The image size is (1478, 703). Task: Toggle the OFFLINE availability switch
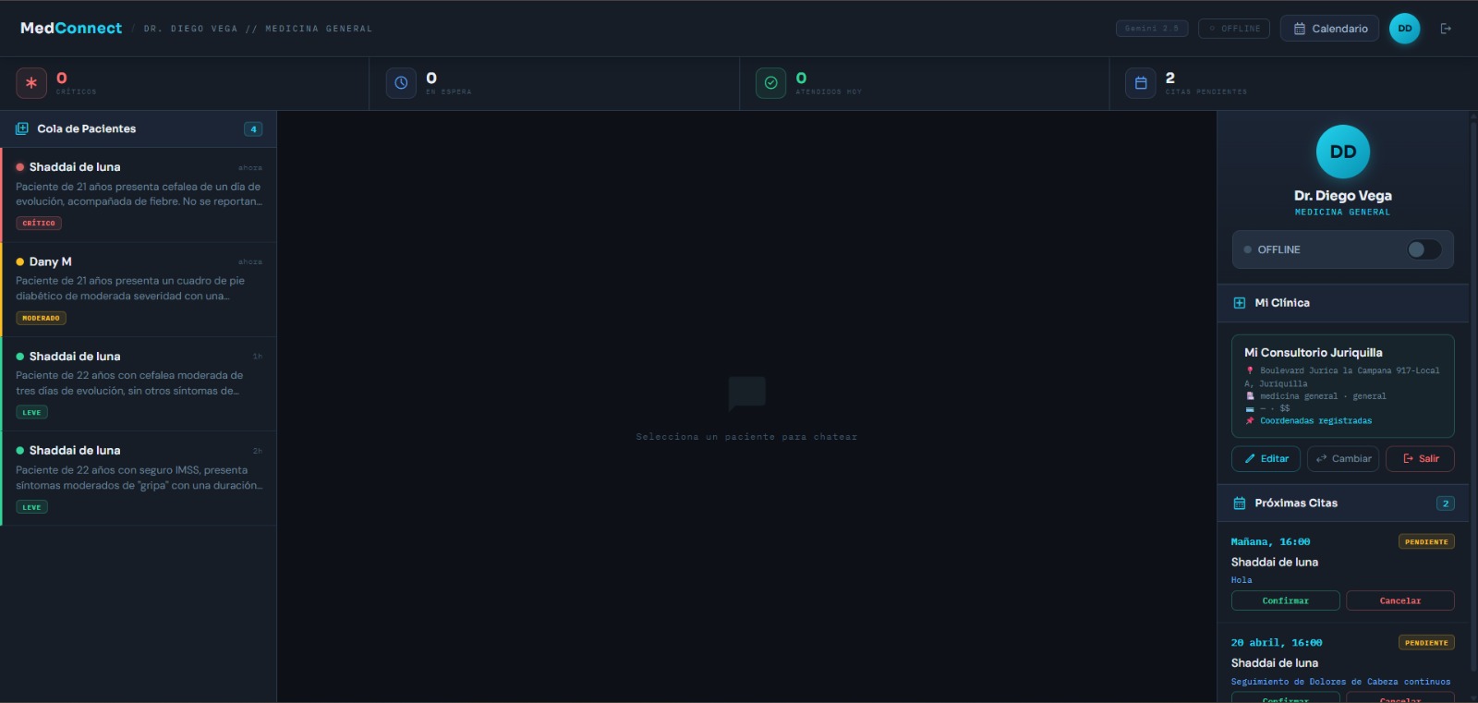pyautogui.click(x=1423, y=249)
